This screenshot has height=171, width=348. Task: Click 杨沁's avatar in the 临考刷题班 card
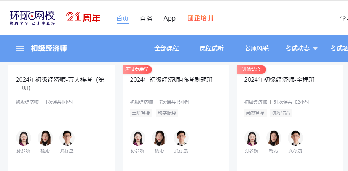click(159, 138)
